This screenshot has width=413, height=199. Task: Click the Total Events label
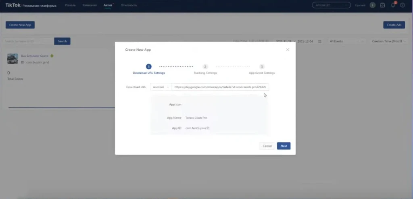click(15, 79)
